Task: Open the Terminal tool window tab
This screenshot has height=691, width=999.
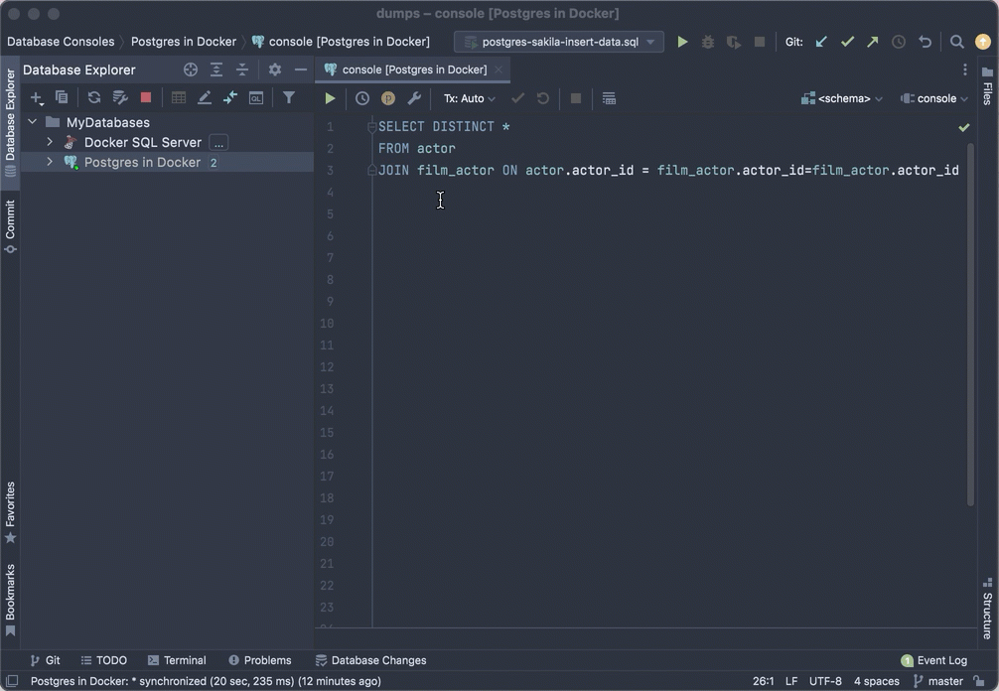Action: [177, 660]
